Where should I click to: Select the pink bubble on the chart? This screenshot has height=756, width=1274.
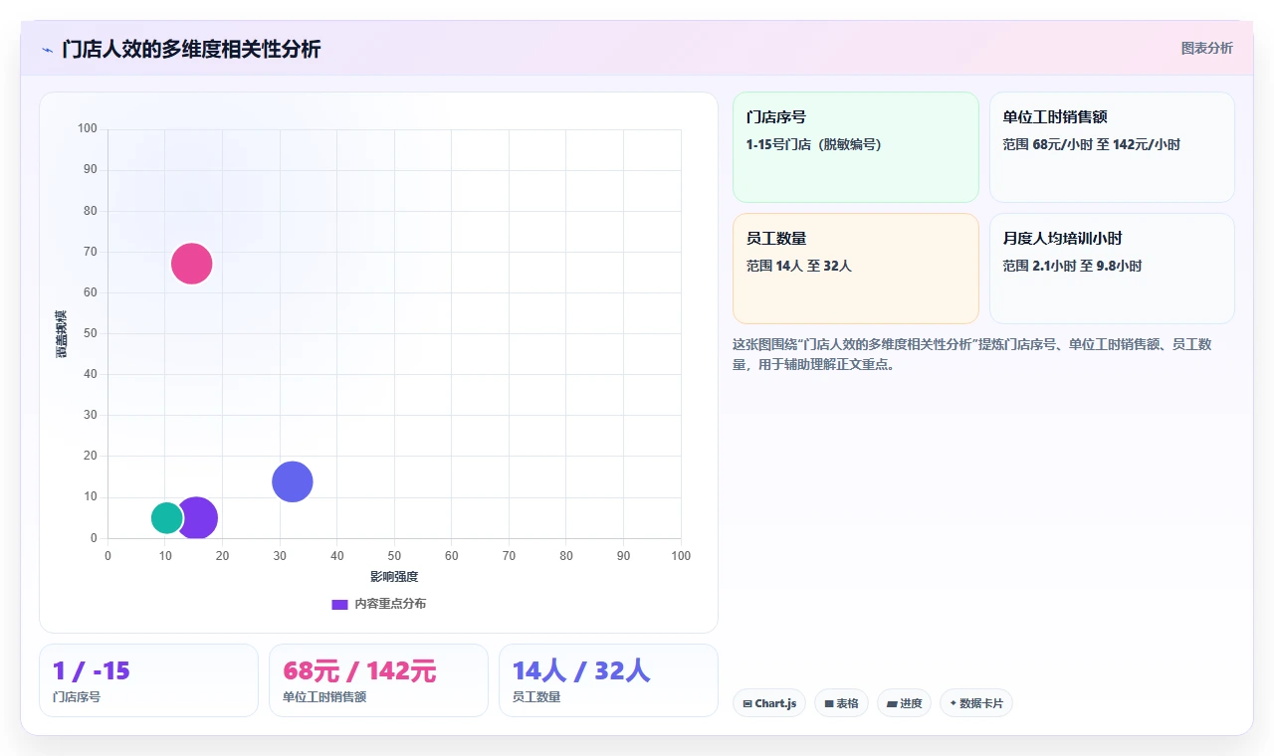(x=192, y=264)
